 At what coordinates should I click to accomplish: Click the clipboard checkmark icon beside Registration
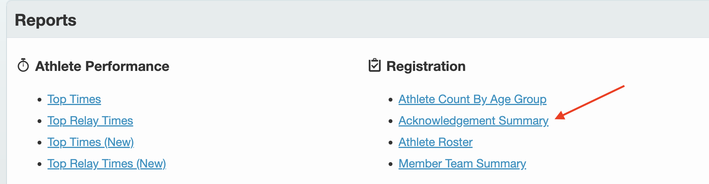(x=374, y=66)
